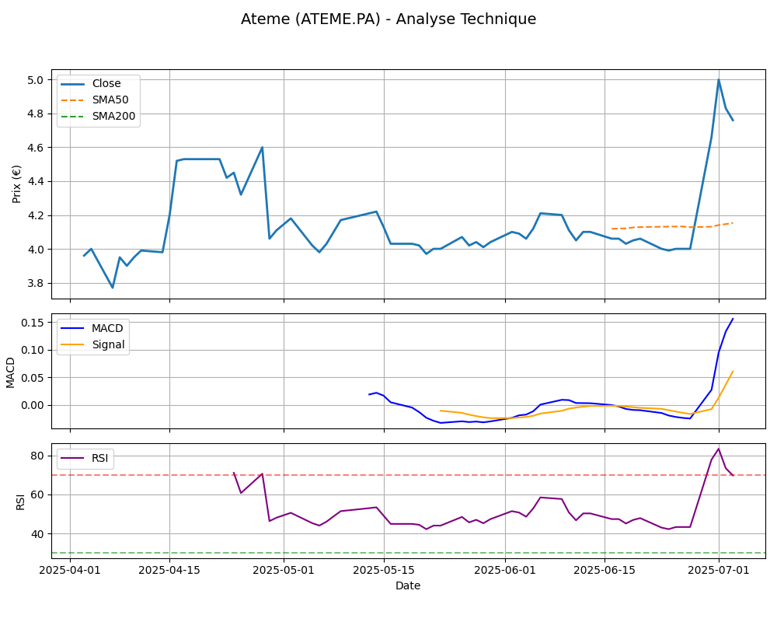The height and width of the screenshot is (622, 777).
Task: Click the "Signal" legend label
Action: 109,344
